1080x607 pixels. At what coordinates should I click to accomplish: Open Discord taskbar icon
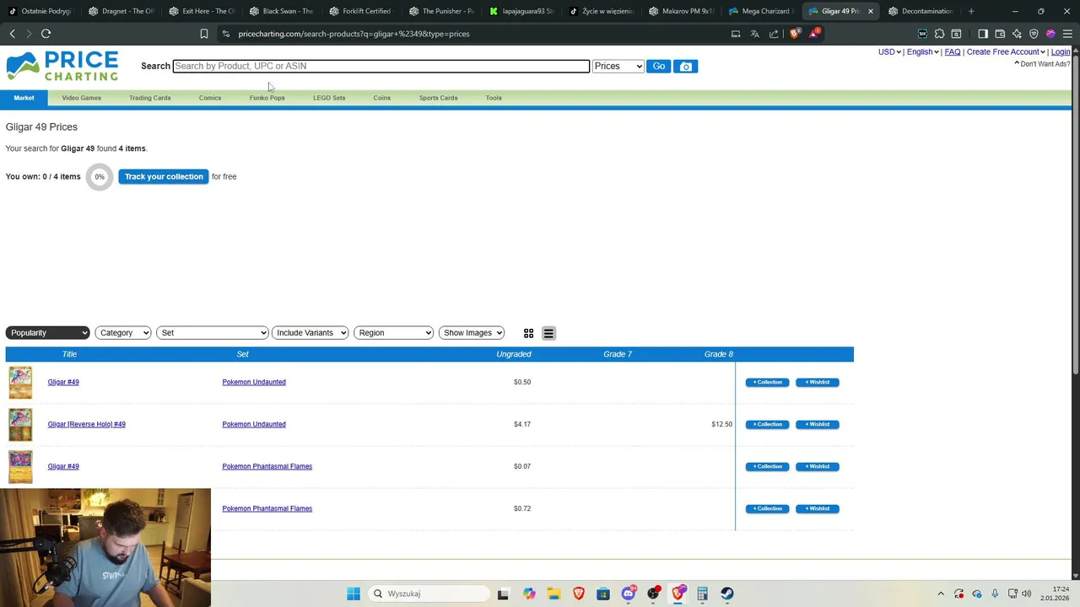pyautogui.click(x=629, y=594)
